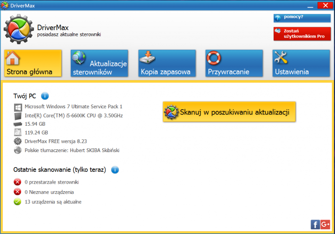Image resolution: width=335 pixels, height=234 pixels.
Task: Click '0 Nieznane urządzenia' text
Action: (49, 192)
